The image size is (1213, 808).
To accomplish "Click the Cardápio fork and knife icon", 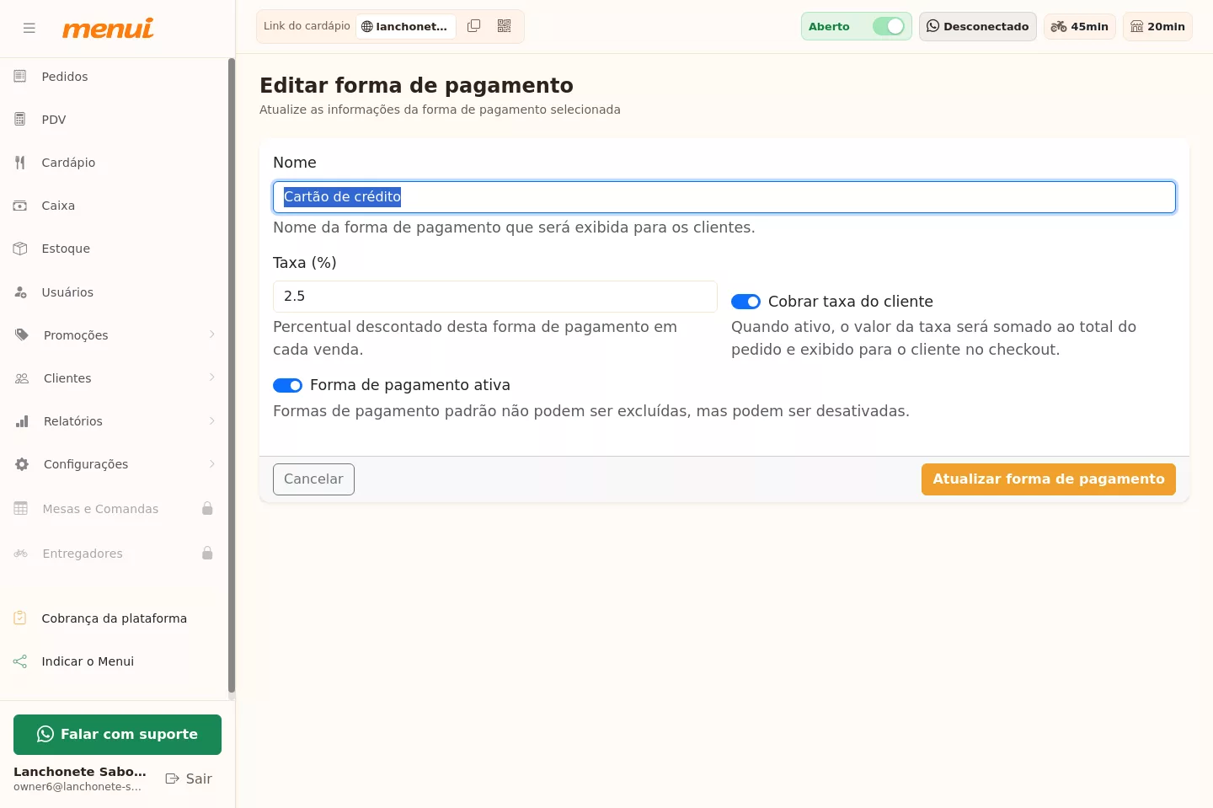I will tap(20, 163).
